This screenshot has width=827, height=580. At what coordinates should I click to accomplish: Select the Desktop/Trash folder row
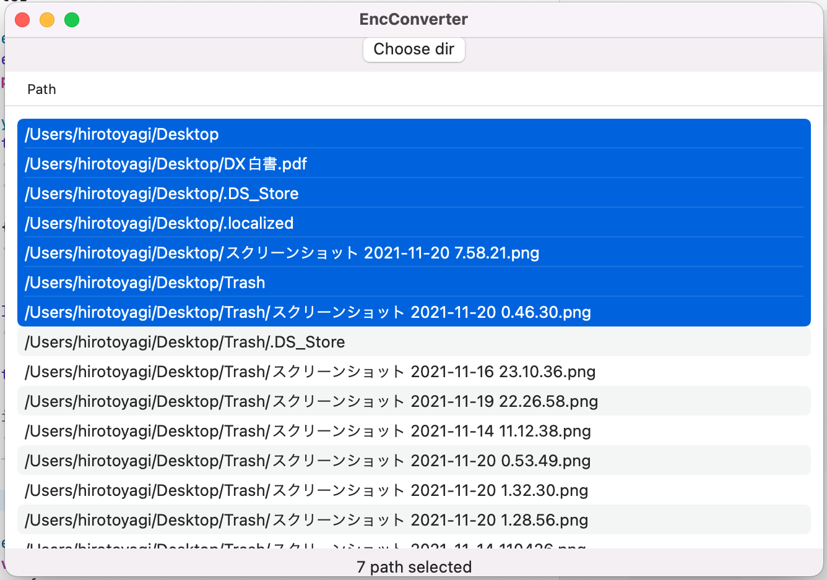point(145,283)
